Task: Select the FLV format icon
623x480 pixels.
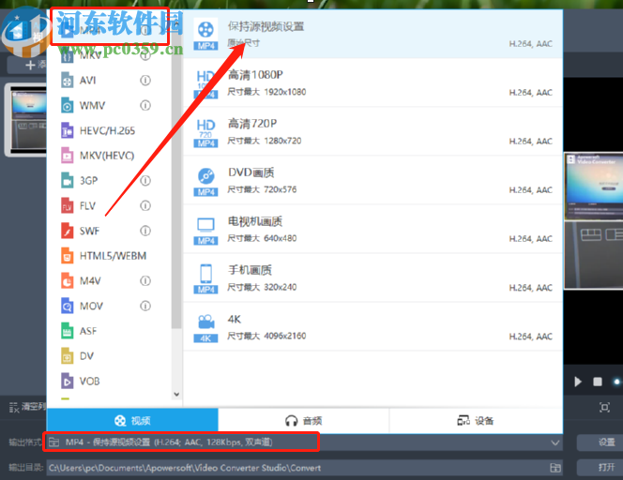Action: click(68, 205)
